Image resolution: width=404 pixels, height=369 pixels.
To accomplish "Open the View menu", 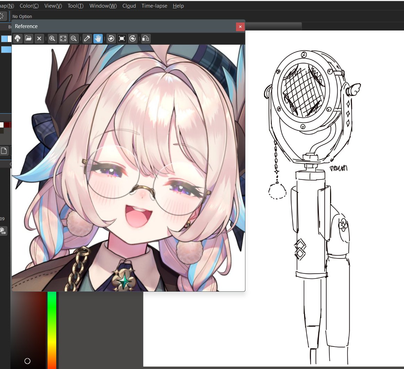I will point(53,6).
